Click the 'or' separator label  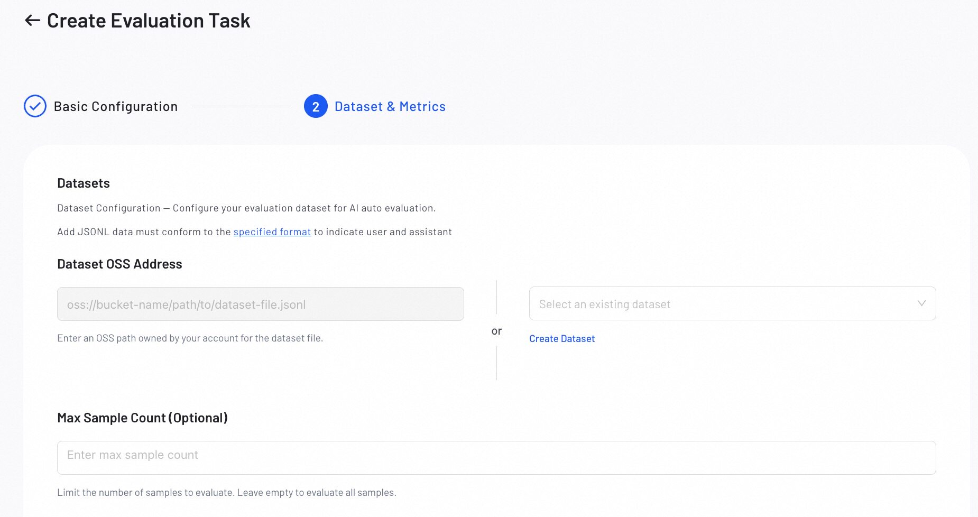pyautogui.click(x=496, y=331)
